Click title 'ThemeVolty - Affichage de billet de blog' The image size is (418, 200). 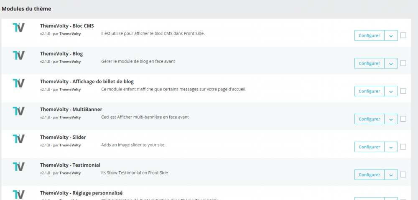(87, 82)
